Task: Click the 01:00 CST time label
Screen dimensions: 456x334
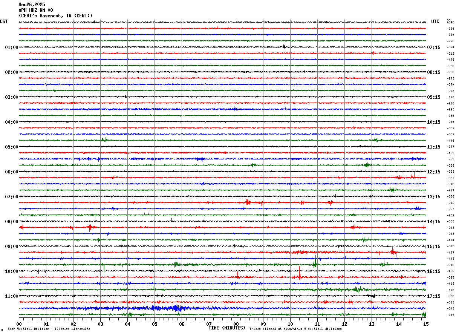Action: (11, 47)
